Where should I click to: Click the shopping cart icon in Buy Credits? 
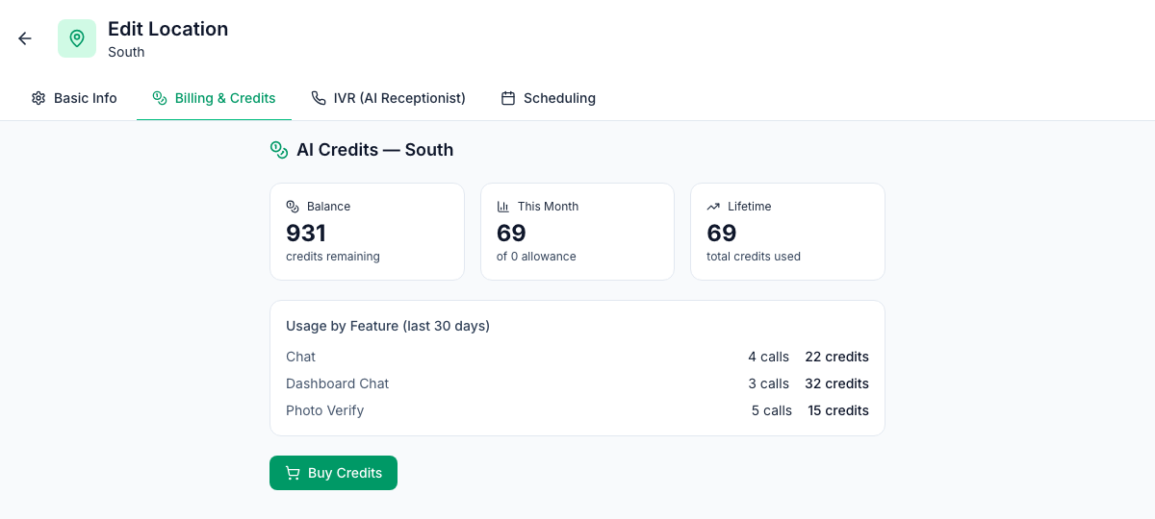(x=293, y=473)
